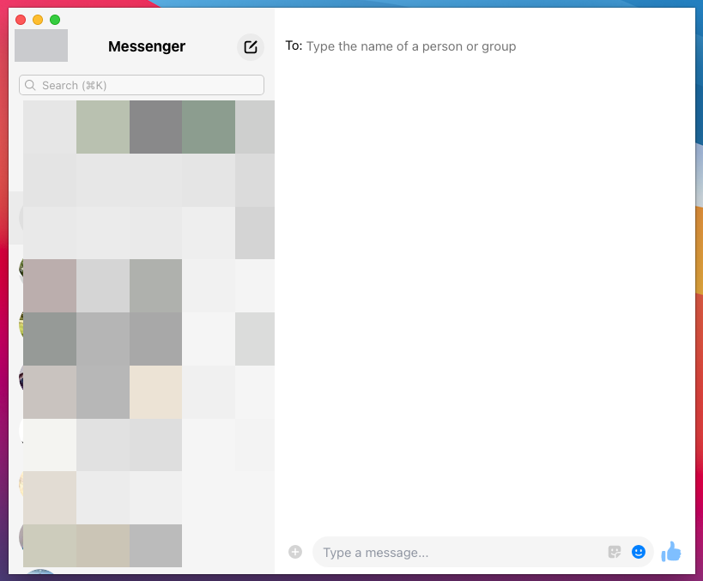The height and width of the screenshot is (581, 703).
Task: Open the emoji picker smiley icon
Action: pyautogui.click(x=639, y=552)
